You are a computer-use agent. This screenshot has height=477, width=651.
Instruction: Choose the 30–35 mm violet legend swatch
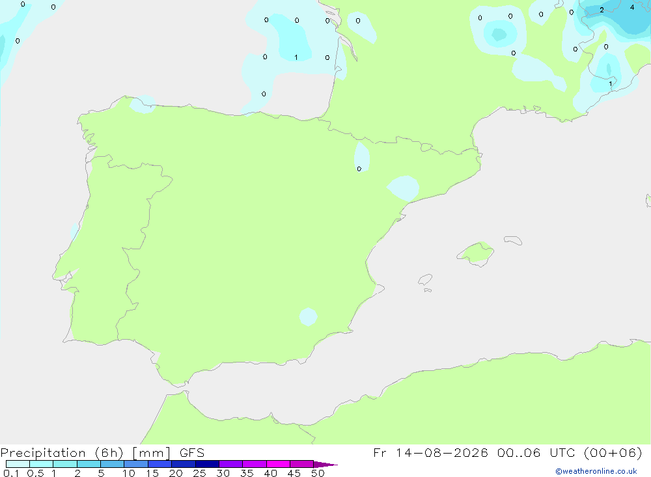pyautogui.click(x=231, y=464)
